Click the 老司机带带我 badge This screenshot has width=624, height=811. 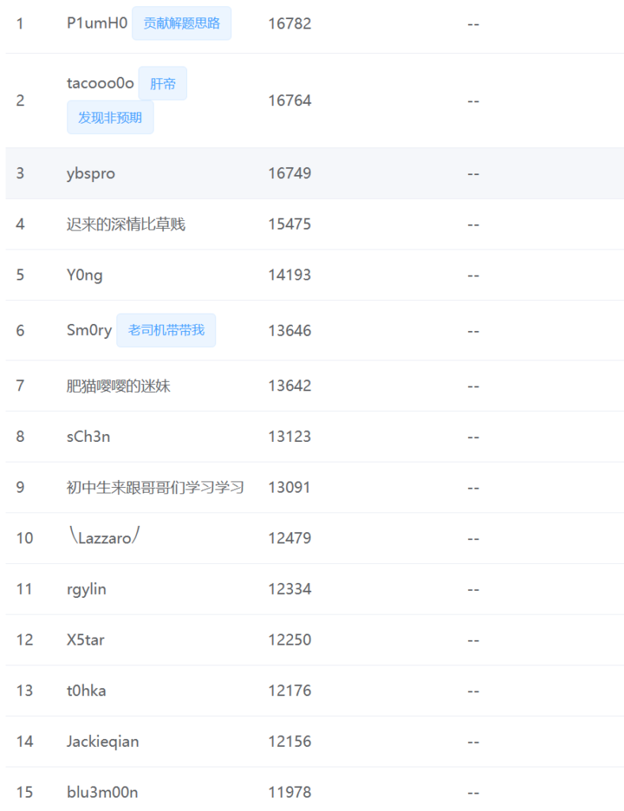coord(166,330)
